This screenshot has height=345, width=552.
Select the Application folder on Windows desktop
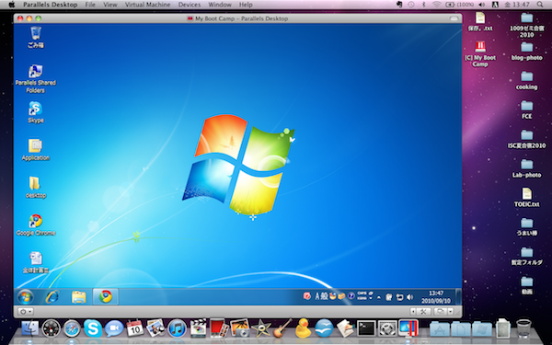tap(36, 150)
